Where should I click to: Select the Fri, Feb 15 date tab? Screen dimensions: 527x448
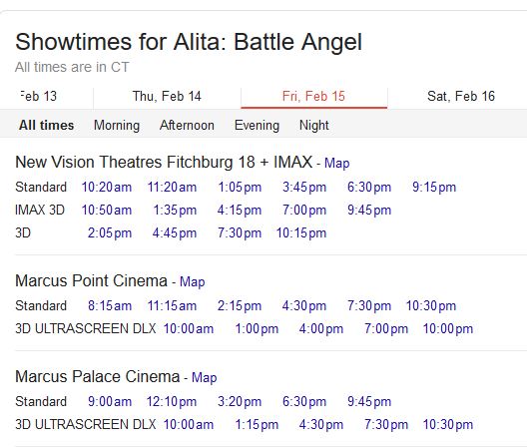(314, 97)
